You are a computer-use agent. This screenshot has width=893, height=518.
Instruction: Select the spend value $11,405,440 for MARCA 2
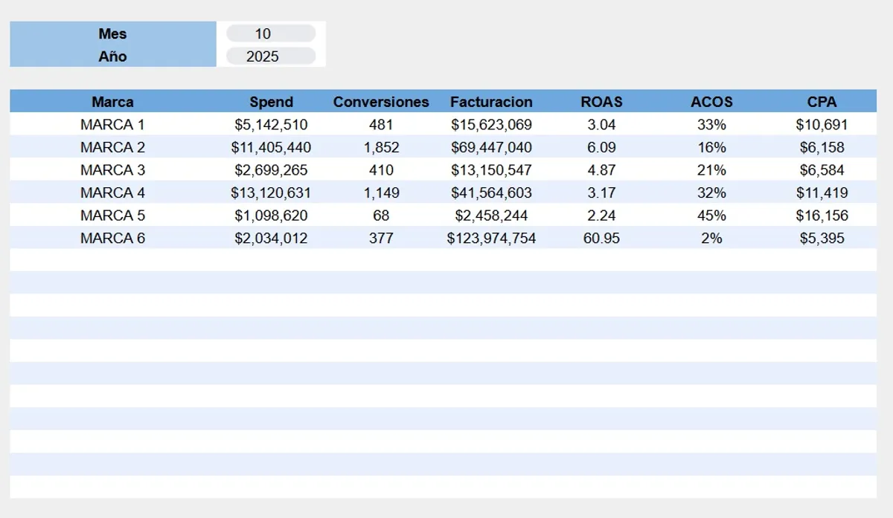coord(272,147)
